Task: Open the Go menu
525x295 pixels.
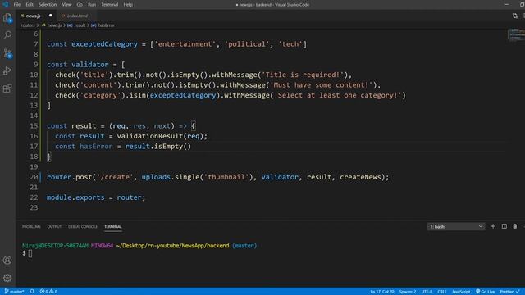Action: (x=80, y=5)
